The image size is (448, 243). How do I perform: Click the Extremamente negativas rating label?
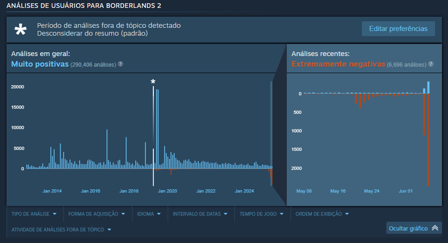(338, 64)
